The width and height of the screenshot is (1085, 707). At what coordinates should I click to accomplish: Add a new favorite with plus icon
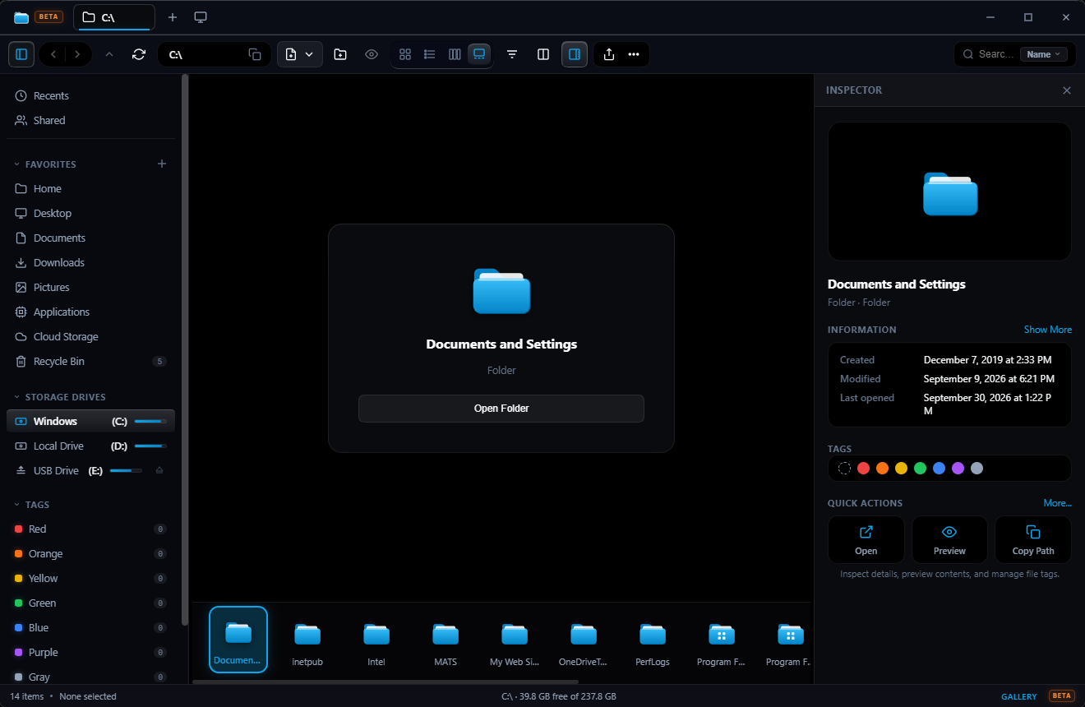162,164
